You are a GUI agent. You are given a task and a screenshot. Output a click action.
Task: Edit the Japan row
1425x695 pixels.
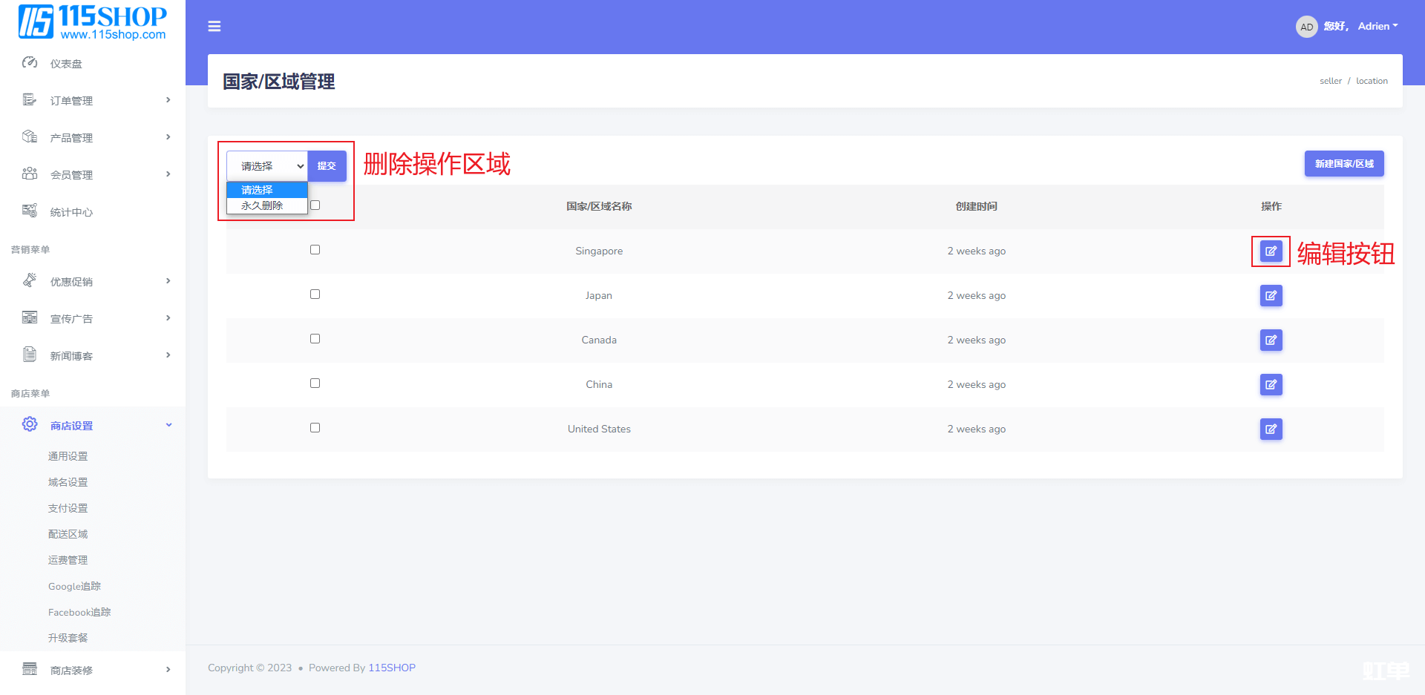(x=1271, y=295)
